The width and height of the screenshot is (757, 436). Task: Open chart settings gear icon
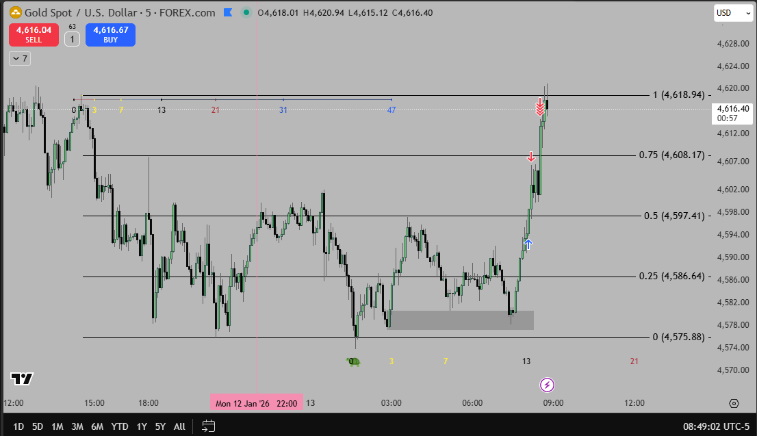734,403
